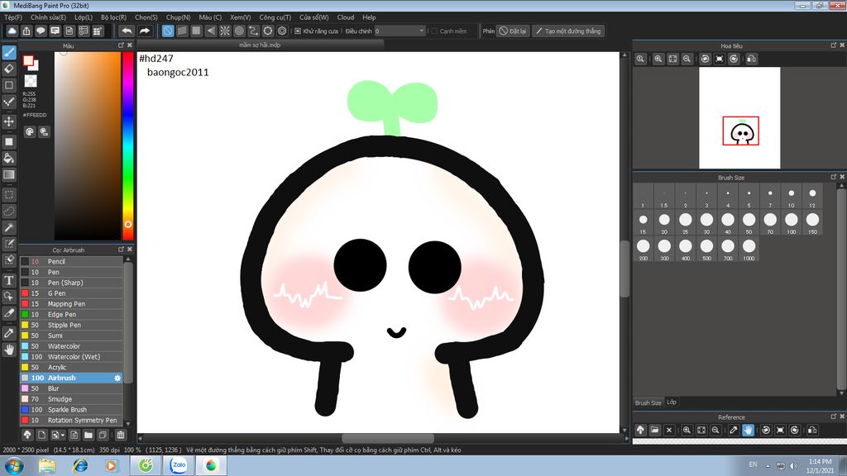Click the color palette icon in Màu panel
Viewport: 847px width, 476px height.
(30, 131)
